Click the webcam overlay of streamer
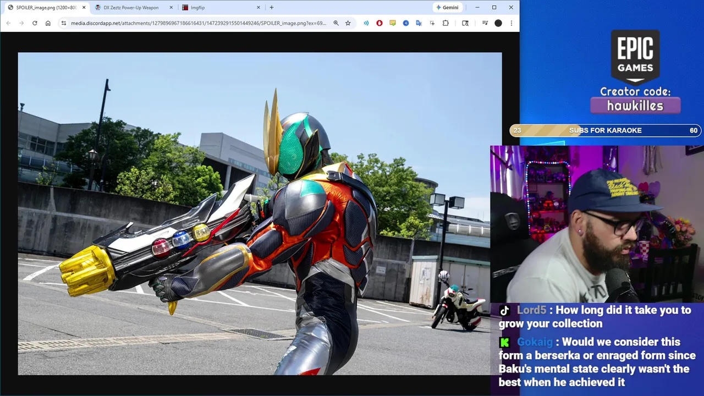Screen dimensions: 704x396 597,224
